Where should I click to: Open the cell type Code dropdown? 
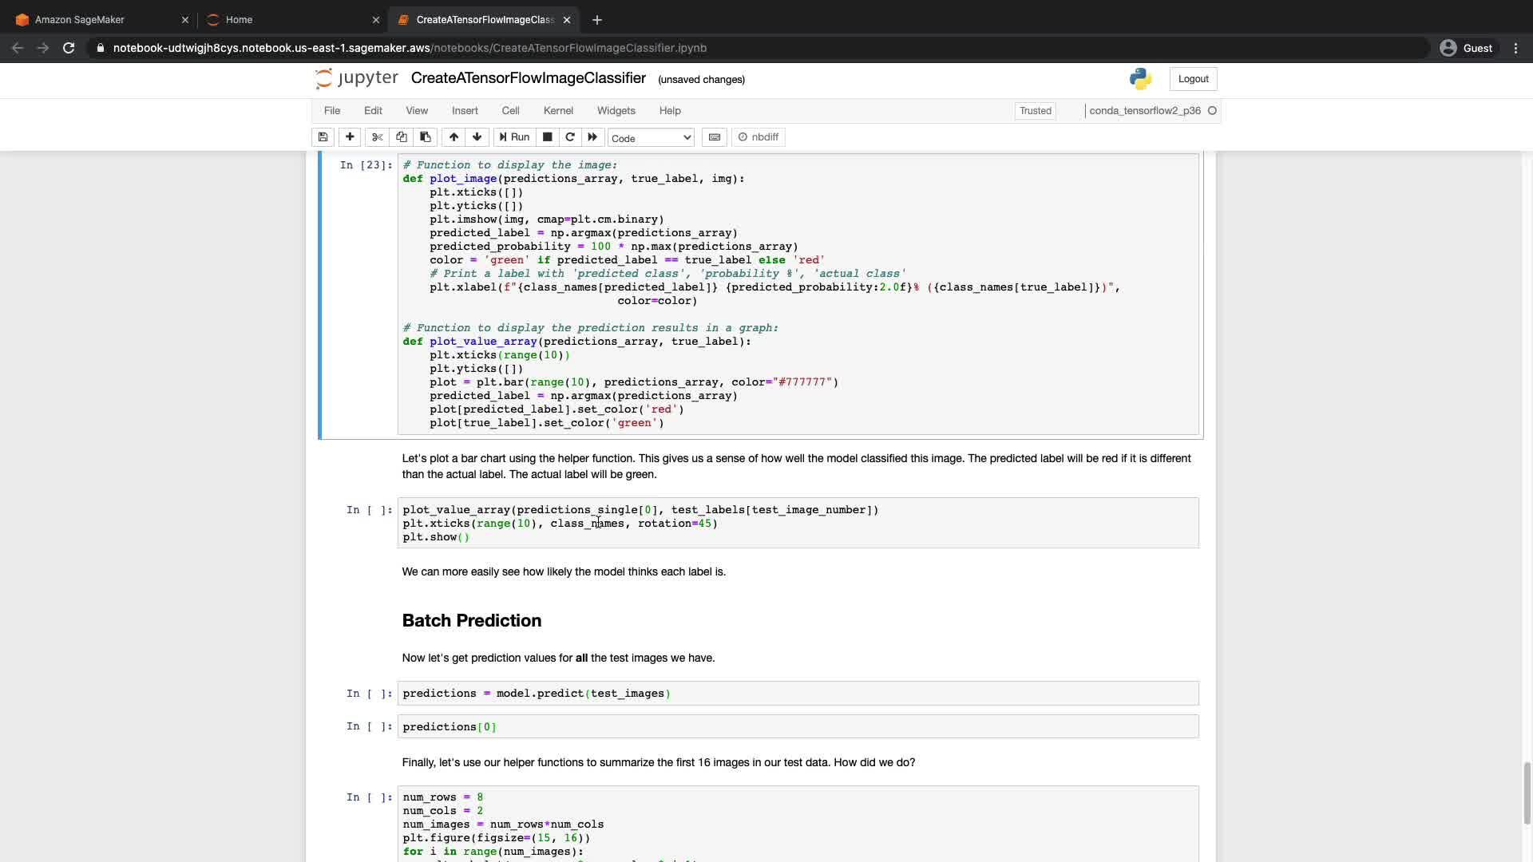pos(651,138)
